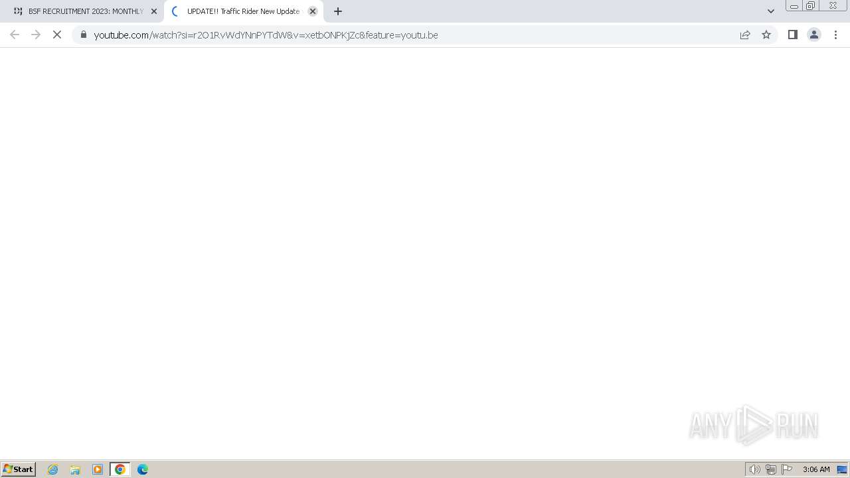Show the 3:06 AM clock calendar

[816, 469]
